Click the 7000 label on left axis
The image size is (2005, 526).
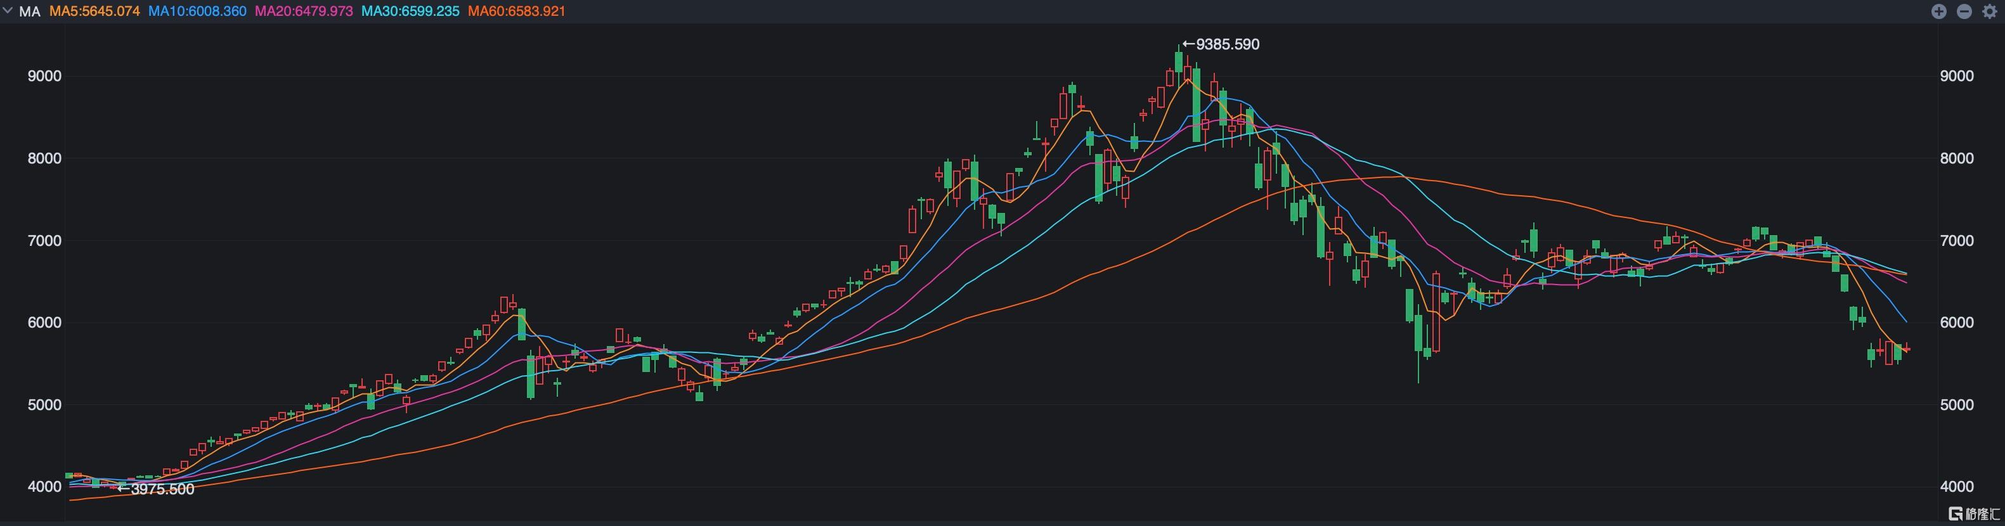[x=44, y=240]
